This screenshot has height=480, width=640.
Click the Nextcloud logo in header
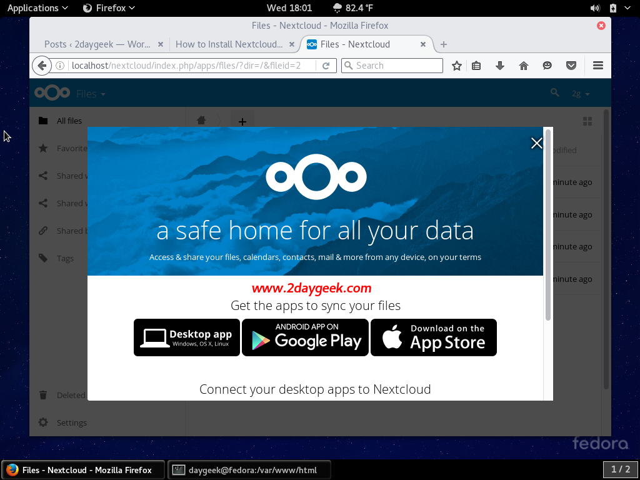[x=52, y=93]
